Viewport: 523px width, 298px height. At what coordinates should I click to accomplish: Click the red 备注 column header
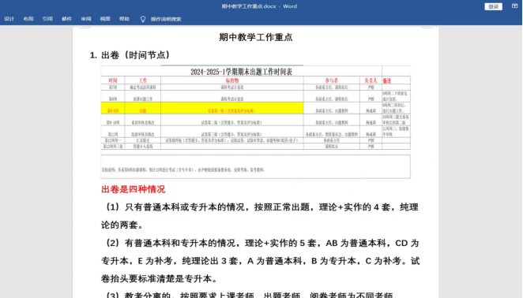[x=386, y=81]
